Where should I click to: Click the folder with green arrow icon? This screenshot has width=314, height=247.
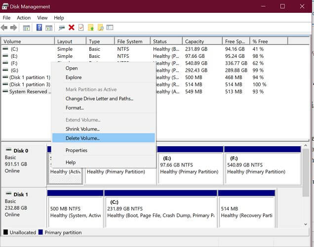point(91,28)
